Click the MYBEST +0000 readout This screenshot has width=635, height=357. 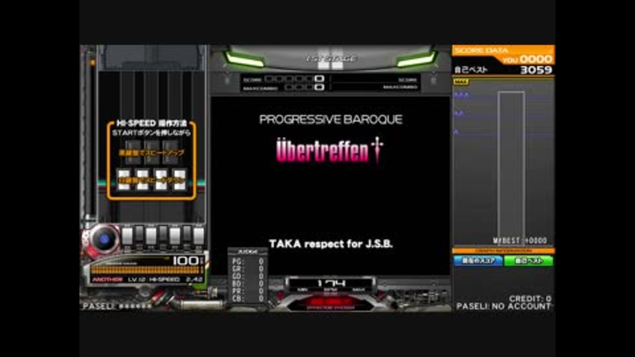(x=520, y=241)
